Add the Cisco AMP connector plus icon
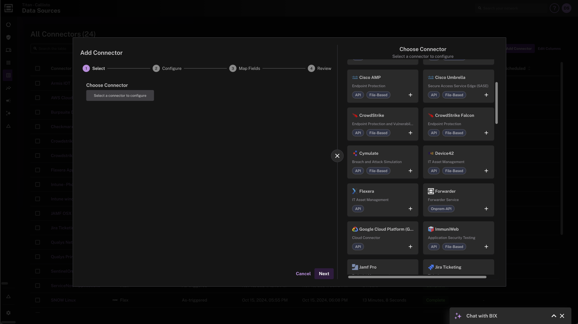The width and height of the screenshot is (578, 324). tap(410, 95)
